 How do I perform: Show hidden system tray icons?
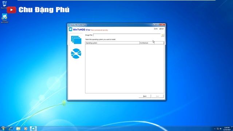click(215, 129)
